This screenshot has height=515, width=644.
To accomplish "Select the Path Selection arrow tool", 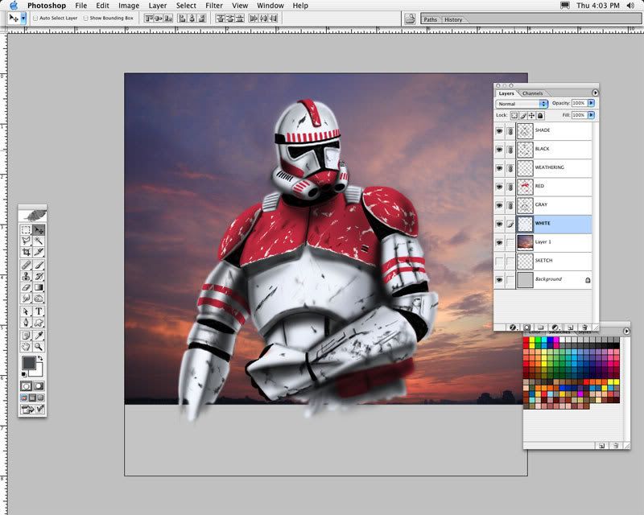I will (27, 311).
